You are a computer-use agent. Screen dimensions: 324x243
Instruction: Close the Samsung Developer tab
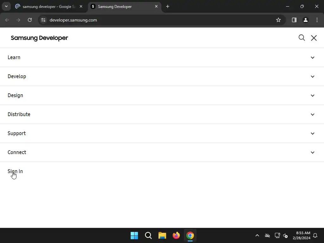[x=156, y=7]
